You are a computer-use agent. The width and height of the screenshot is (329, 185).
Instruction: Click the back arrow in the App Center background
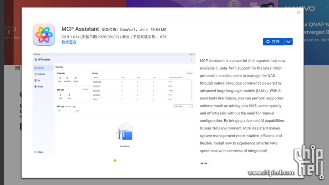9,32
